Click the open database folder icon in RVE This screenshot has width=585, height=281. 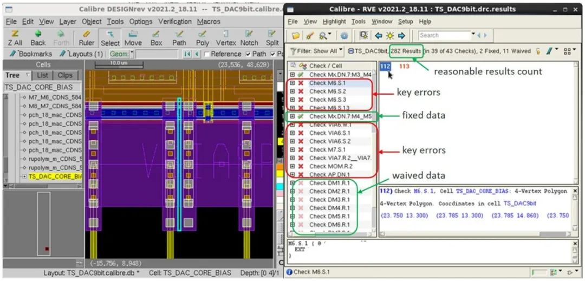point(296,35)
